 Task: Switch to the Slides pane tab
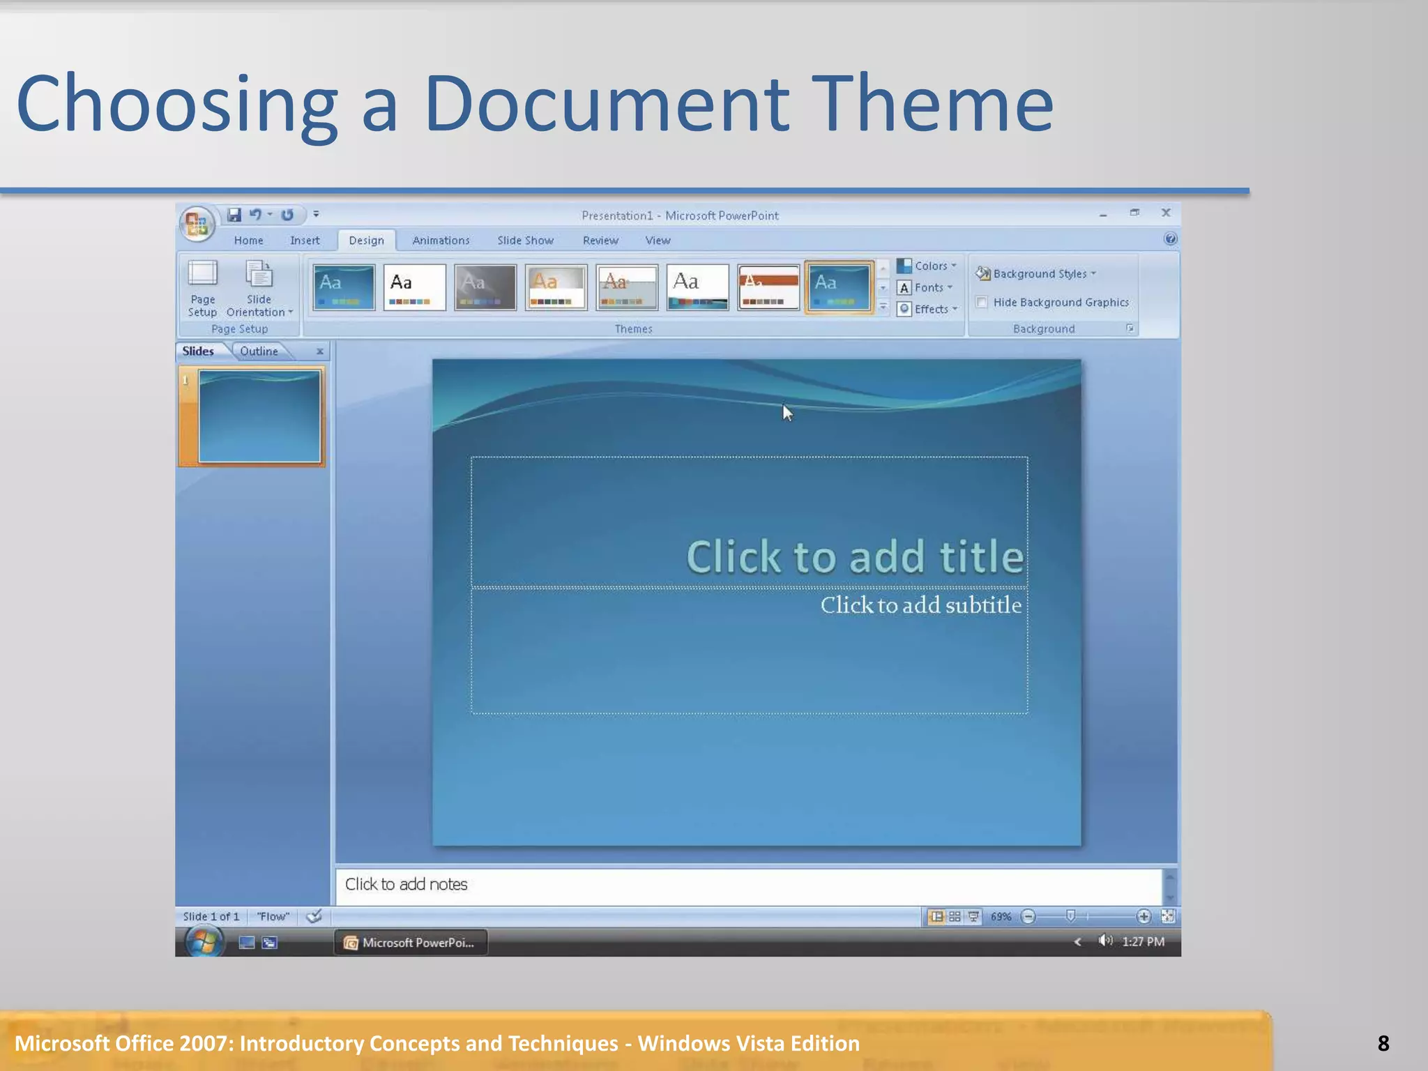pyautogui.click(x=198, y=351)
